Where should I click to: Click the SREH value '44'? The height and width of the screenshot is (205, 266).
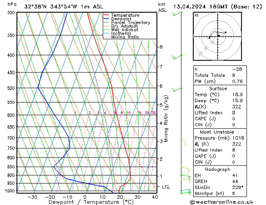pos(235,181)
